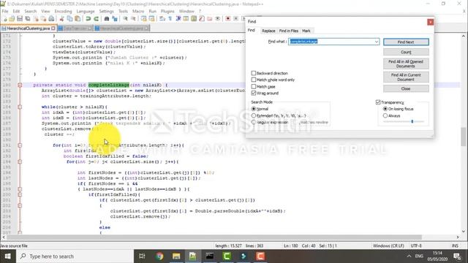
Task: Redo edit with green arrow icon
Action: coord(96,19)
